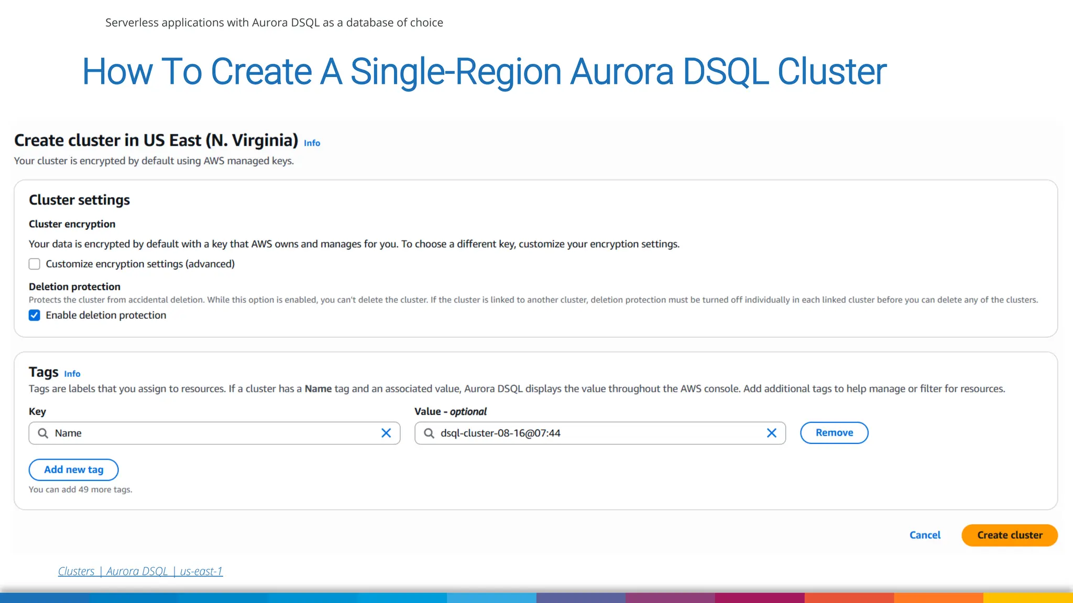
Task: Click the slide title 'How To Create A Single-Region Aurora DSQL Cluster'
Action: pyautogui.click(x=485, y=71)
